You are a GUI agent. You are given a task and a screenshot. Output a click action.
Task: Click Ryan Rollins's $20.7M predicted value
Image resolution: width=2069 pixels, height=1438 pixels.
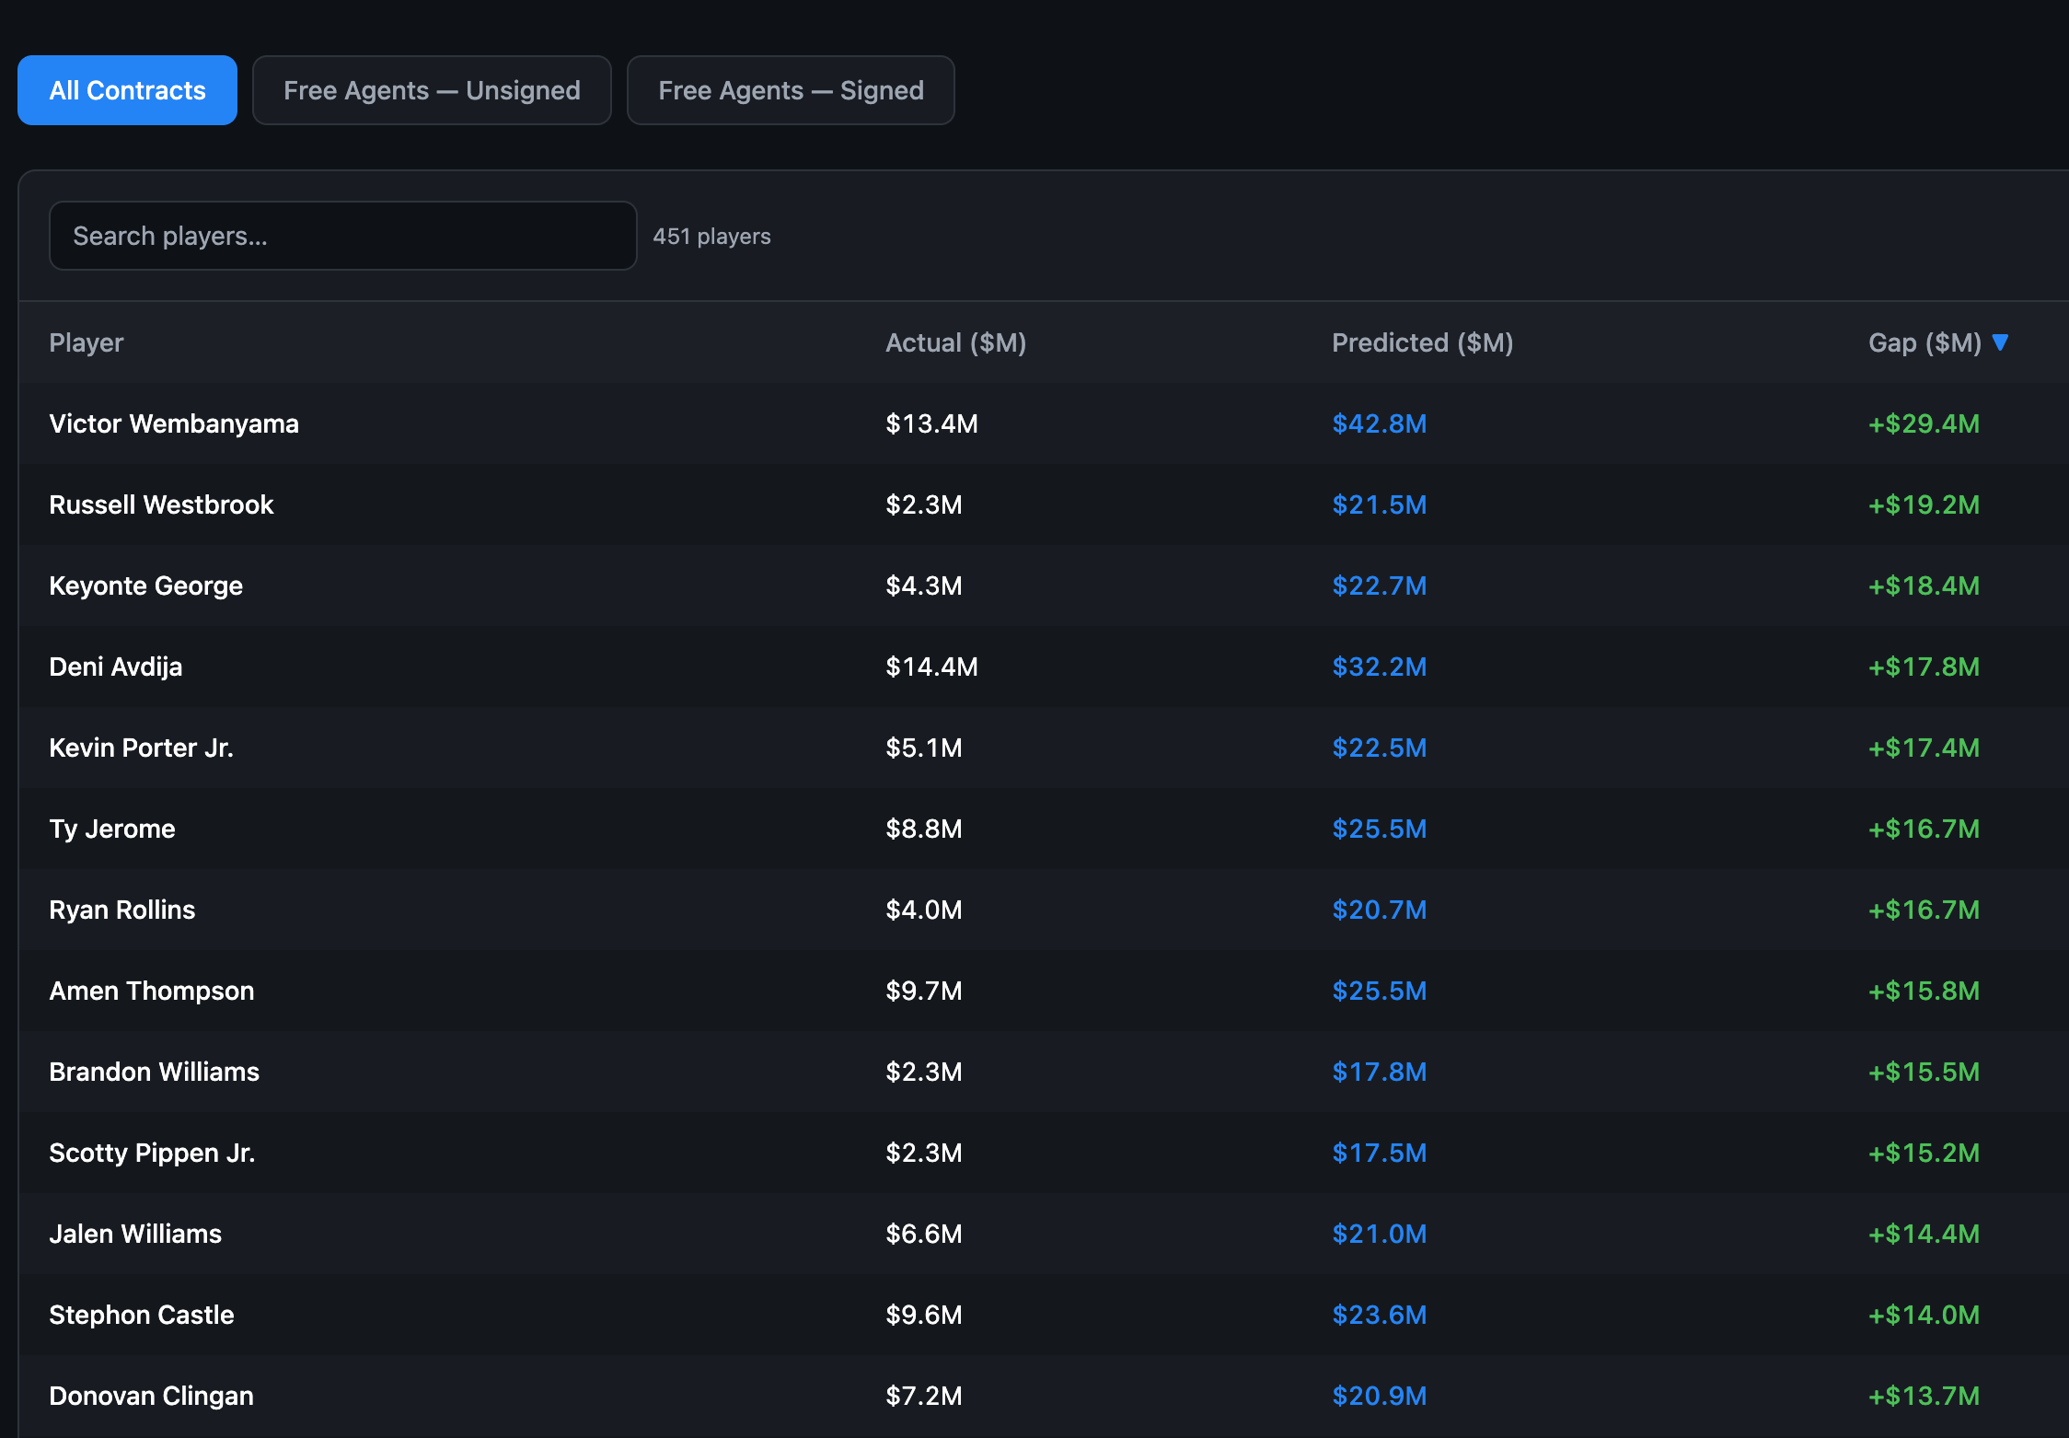(1379, 910)
